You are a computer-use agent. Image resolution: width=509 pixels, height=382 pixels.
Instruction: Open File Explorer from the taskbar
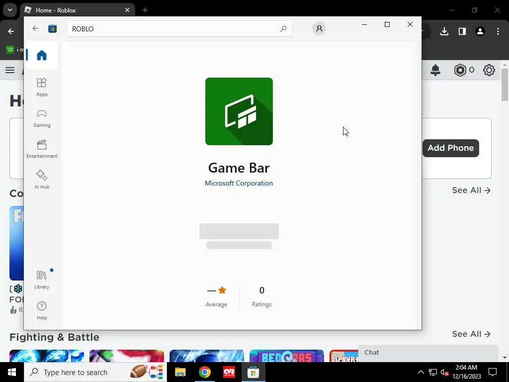click(180, 372)
